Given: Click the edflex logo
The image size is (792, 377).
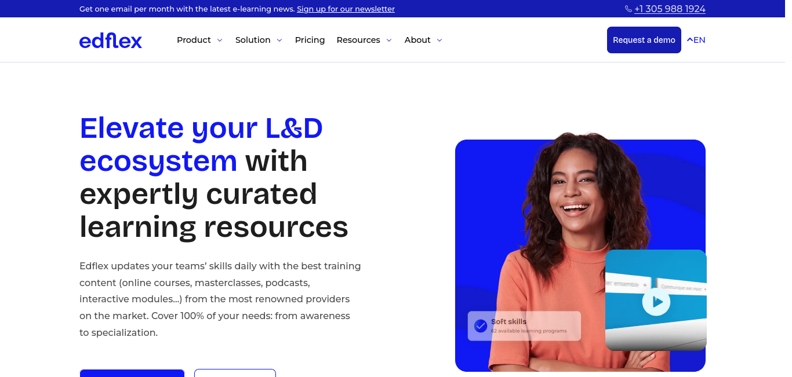Looking at the screenshot, I should coord(111,41).
